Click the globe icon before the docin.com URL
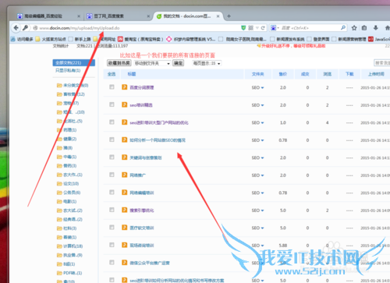This screenshot has height=283, width=390. click(x=35, y=28)
